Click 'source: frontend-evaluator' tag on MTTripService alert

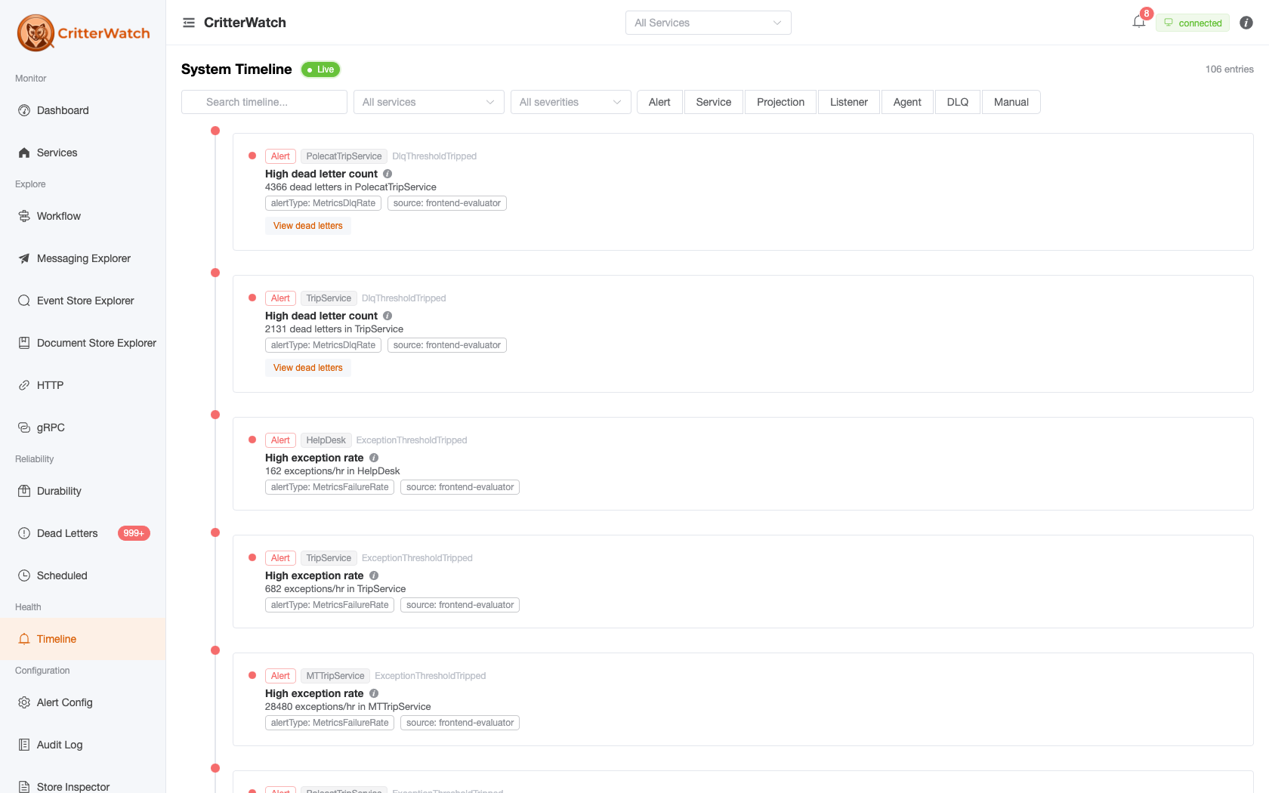(x=460, y=723)
